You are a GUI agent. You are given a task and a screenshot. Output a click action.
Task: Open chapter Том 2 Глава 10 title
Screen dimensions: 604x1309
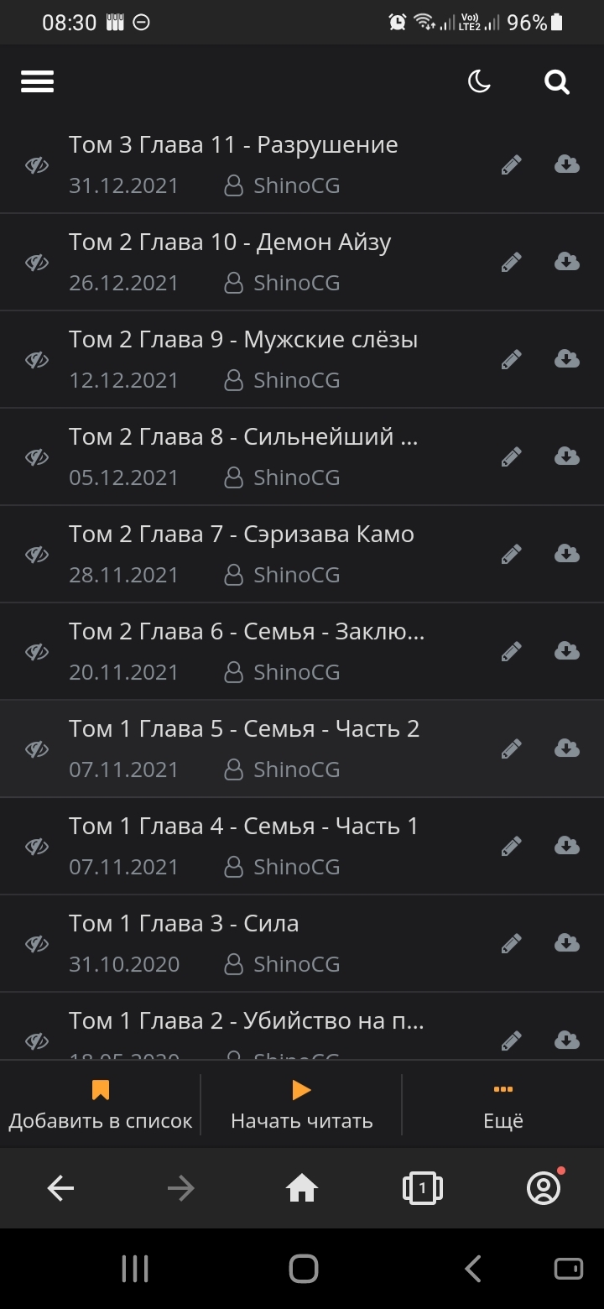[x=230, y=243]
